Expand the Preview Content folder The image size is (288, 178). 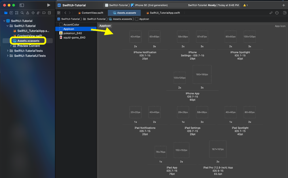click(x=11, y=46)
